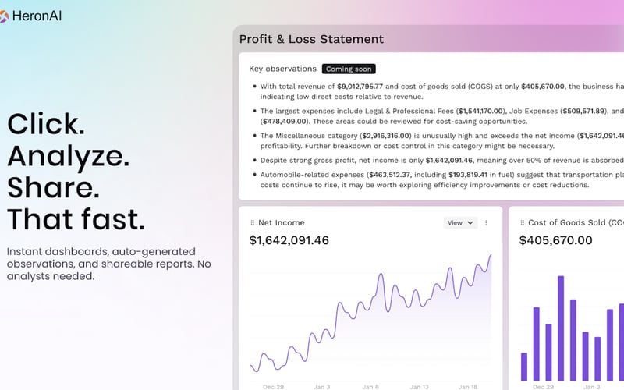This screenshot has width=624, height=390.
Task: Click the Click. Analyze. Share. headline
Action: (x=76, y=171)
